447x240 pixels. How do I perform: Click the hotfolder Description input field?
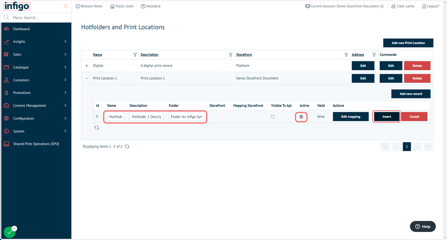[146, 117]
